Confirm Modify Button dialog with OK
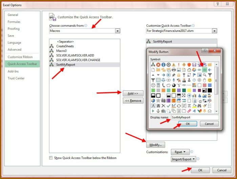 (x=188, y=124)
